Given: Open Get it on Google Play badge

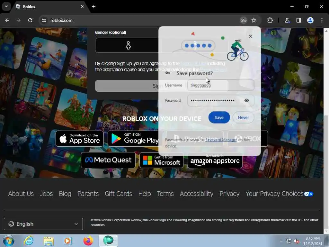Looking at the screenshot, I should (134, 139).
